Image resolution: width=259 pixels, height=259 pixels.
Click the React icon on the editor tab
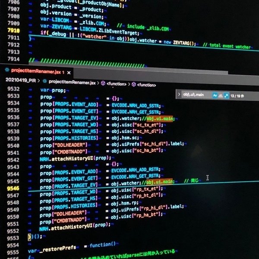7,70
